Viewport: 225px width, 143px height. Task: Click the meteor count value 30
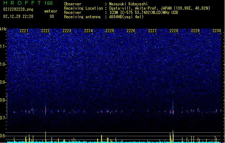pos(52,16)
